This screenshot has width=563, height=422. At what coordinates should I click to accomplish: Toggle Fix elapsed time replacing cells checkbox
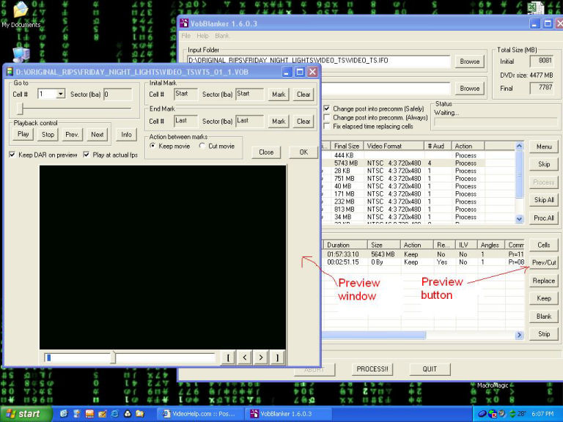327,126
